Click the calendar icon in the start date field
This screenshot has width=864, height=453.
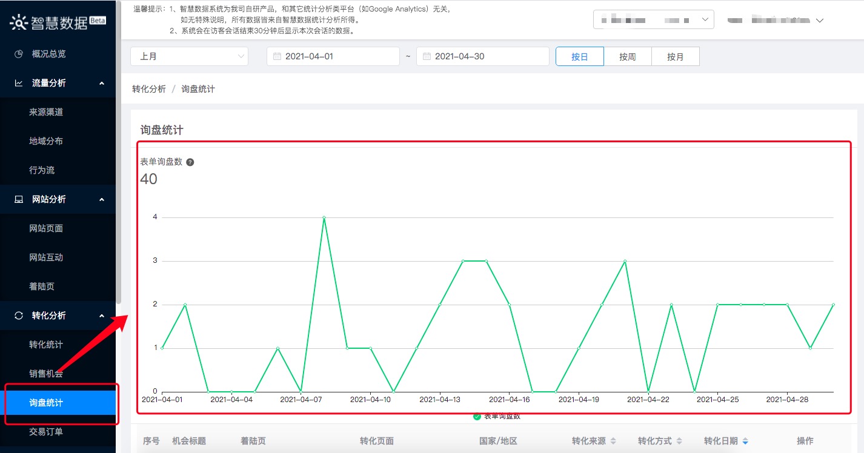[x=277, y=56]
